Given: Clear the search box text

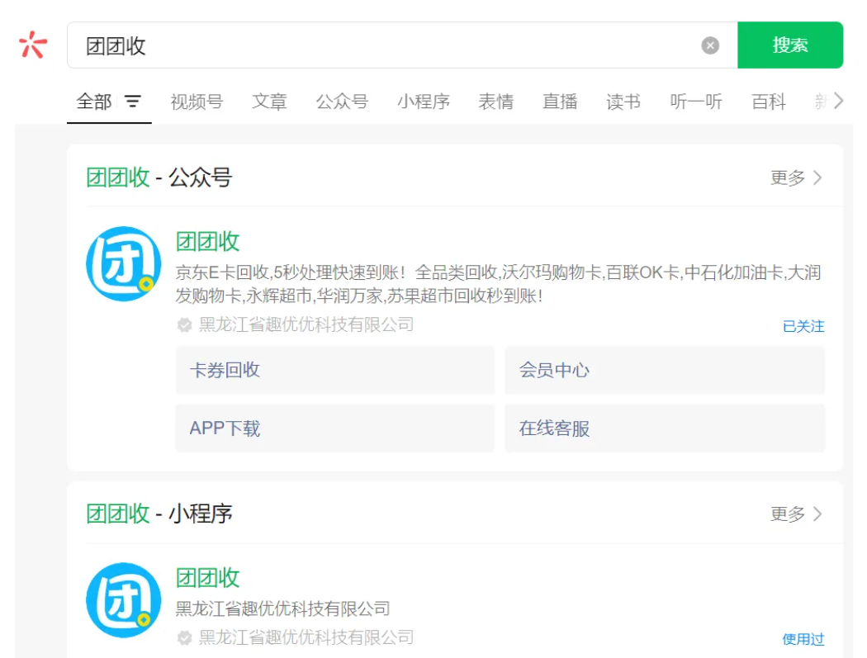Looking at the screenshot, I should coord(710,45).
